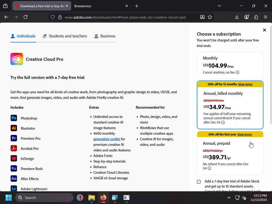
Task: Click the Photoshop app icon
Action: pyautogui.click(x=14, y=118)
